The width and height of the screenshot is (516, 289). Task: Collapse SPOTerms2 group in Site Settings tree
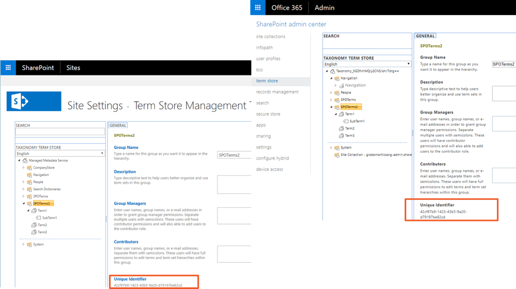pos(23,203)
